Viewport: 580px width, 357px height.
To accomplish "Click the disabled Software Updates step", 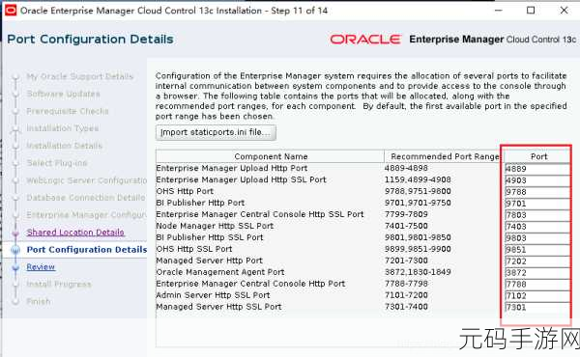I will coord(63,94).
